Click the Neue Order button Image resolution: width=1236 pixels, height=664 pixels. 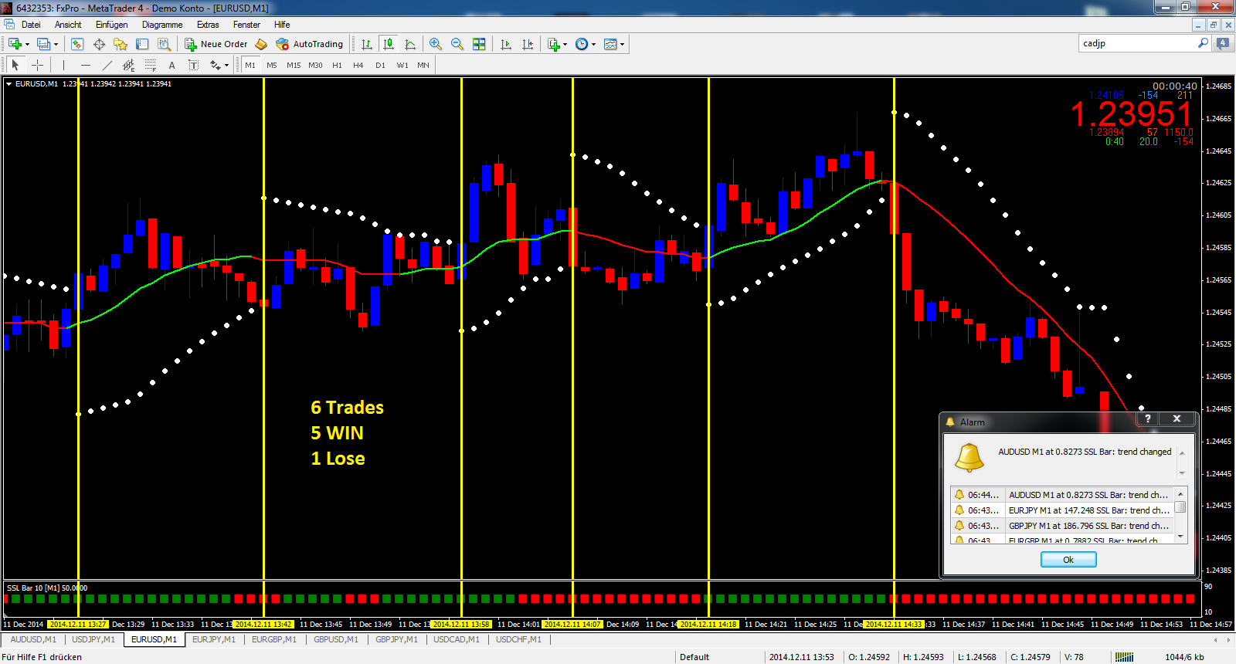[216, 44]
